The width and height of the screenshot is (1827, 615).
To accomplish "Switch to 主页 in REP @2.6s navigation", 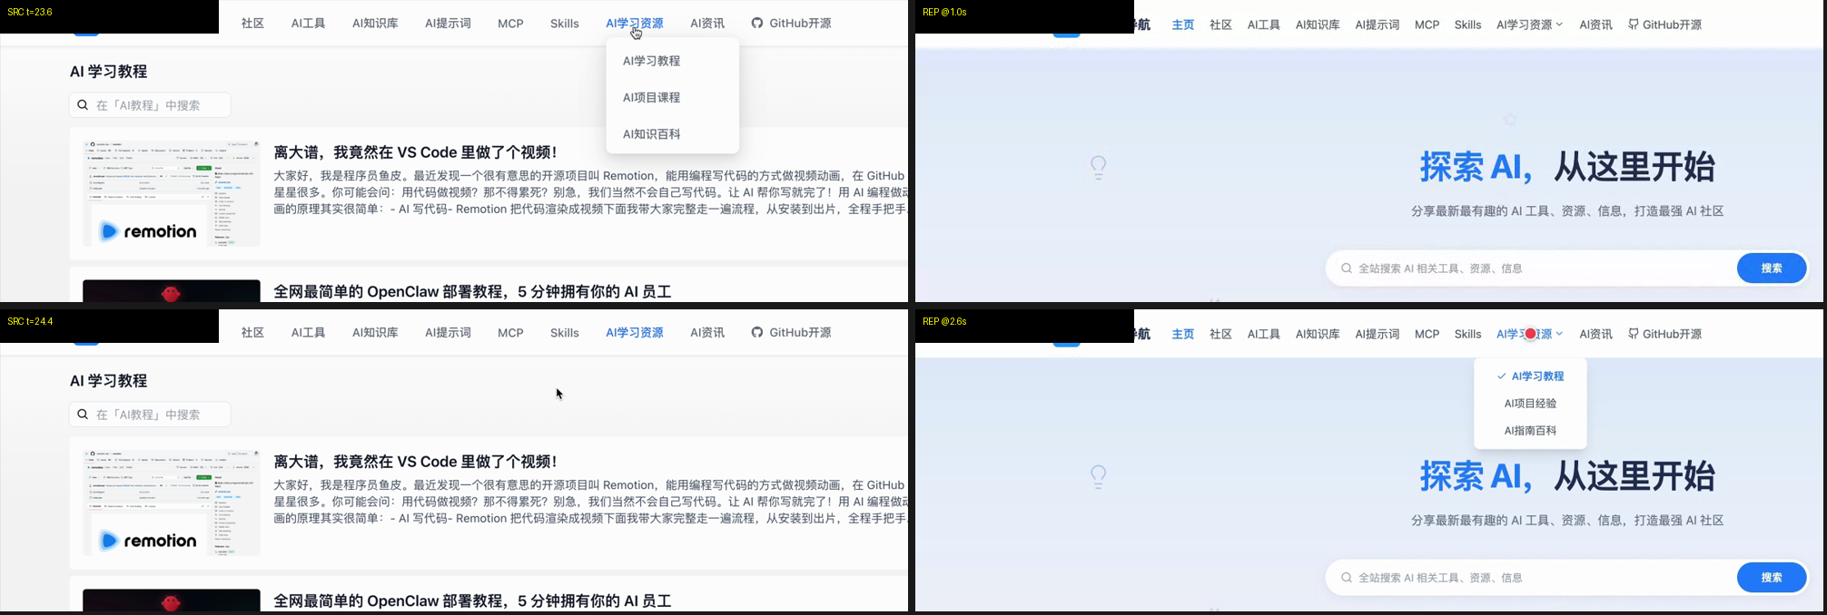I will (x=1183, y=335).
